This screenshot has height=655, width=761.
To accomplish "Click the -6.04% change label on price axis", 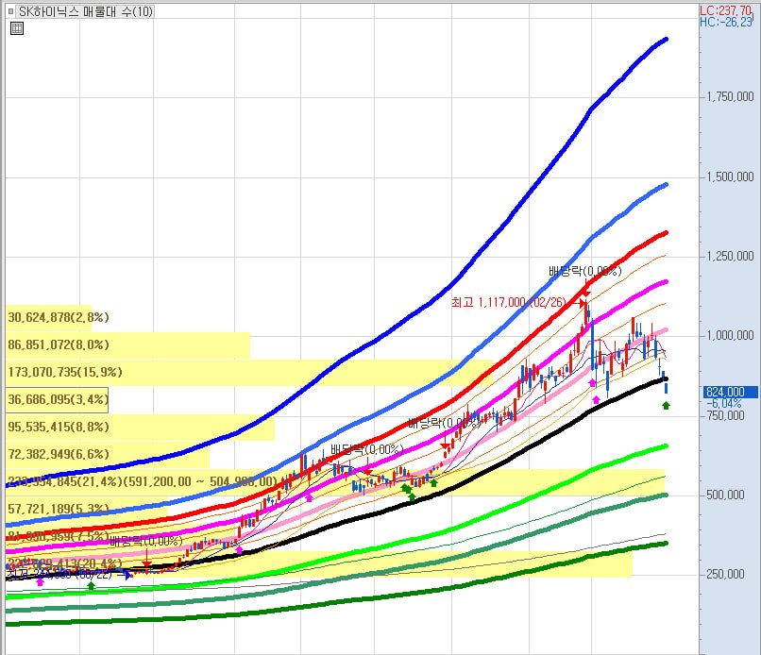I will coord(721,404).
